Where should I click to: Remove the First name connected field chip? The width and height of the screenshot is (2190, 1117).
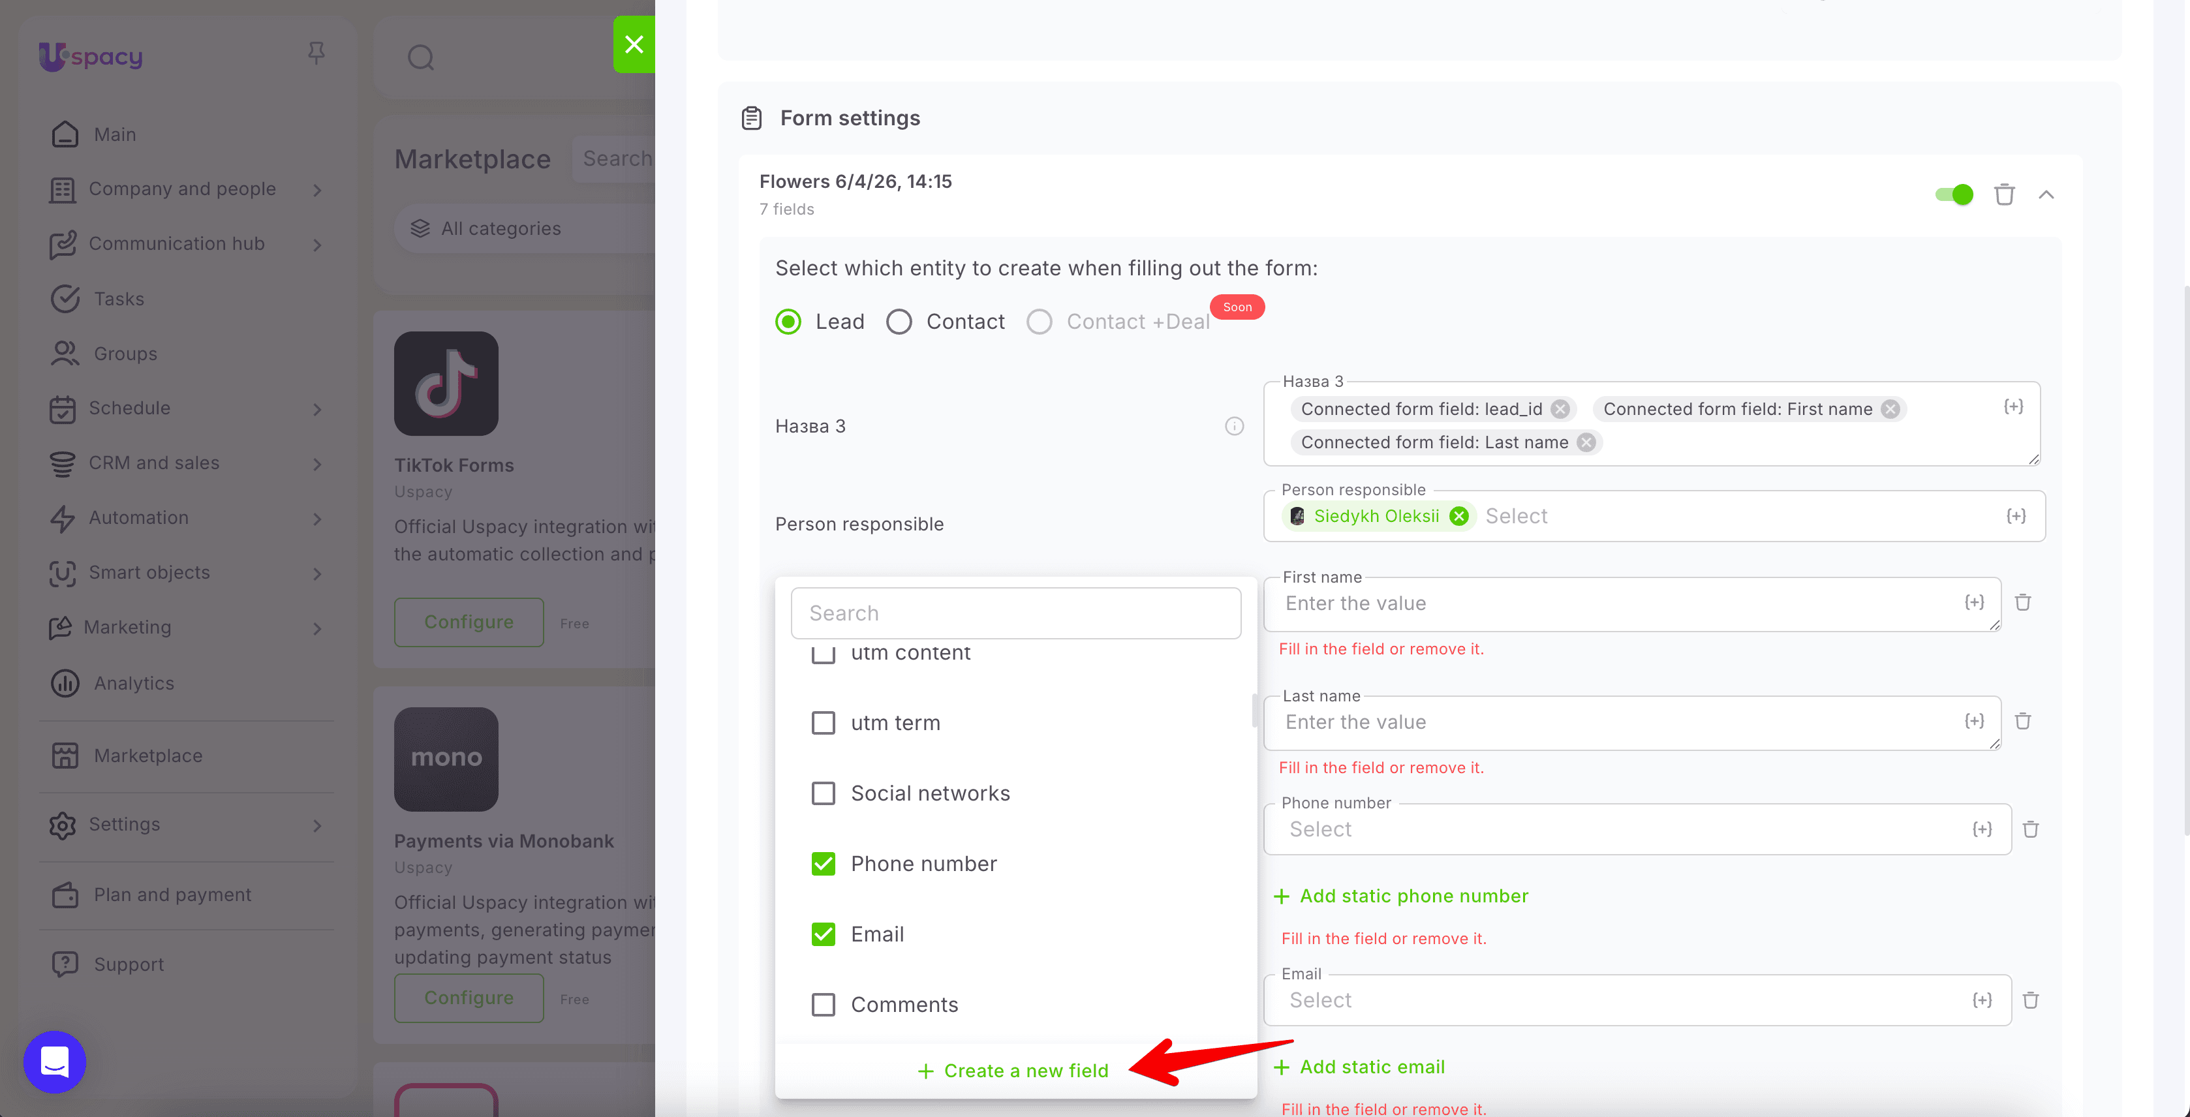point(1890,410)
